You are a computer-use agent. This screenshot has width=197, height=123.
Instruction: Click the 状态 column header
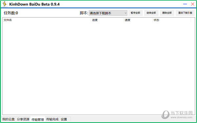[x=172, y=20]
